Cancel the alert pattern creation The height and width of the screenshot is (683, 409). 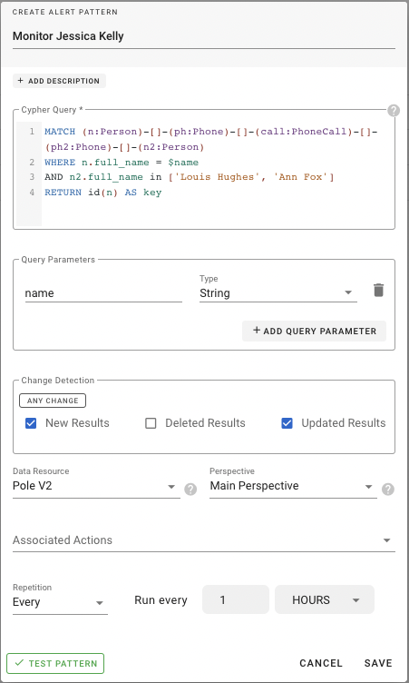tap(321, 663)
